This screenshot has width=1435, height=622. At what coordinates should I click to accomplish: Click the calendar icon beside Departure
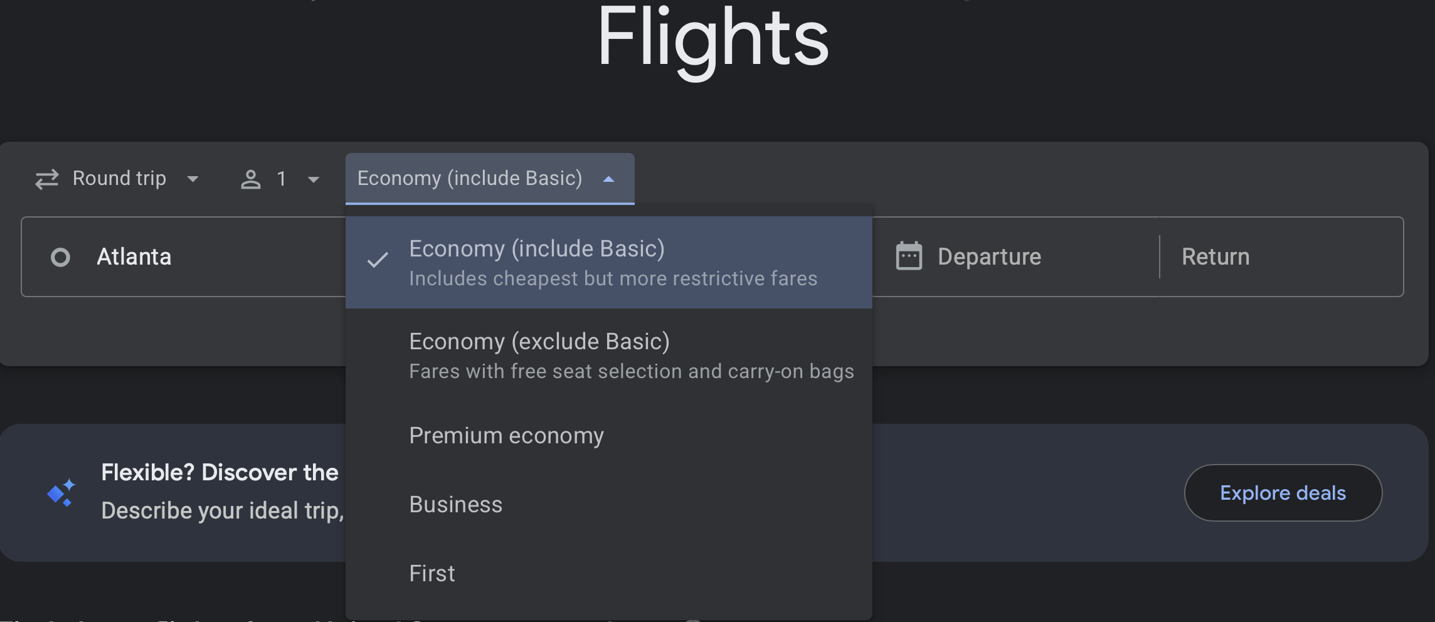tap(909, 256)
